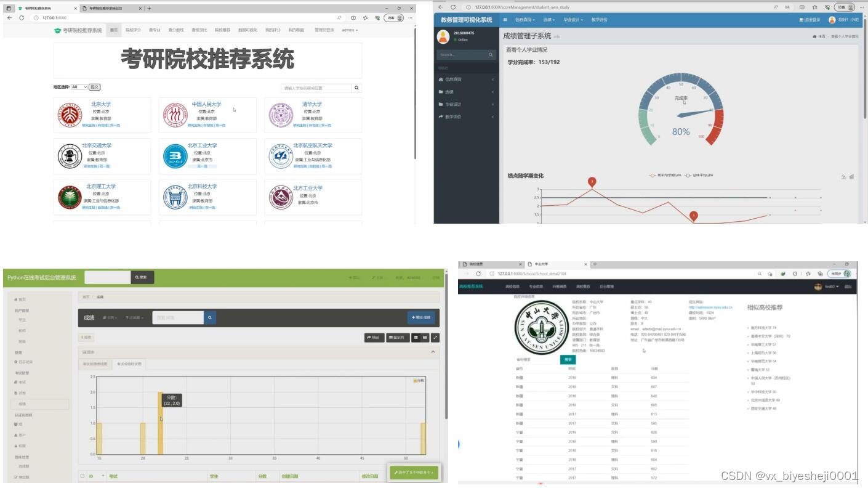
Task: Switch GPA chart to bar view icon
Action: click(851, 177)
